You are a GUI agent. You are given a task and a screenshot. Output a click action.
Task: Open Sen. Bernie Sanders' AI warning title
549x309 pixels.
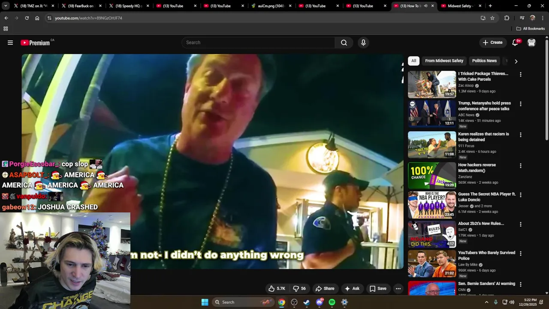point(486,284)
